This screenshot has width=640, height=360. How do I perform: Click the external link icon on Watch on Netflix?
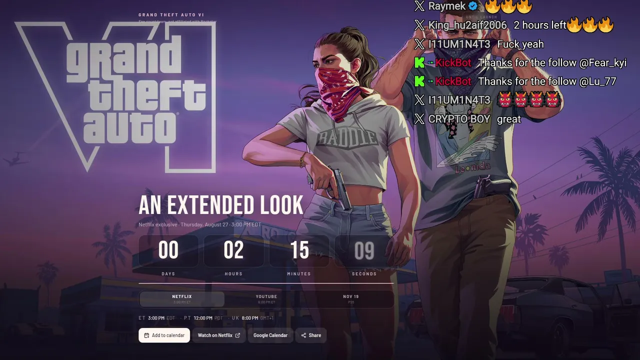point(237,335)
